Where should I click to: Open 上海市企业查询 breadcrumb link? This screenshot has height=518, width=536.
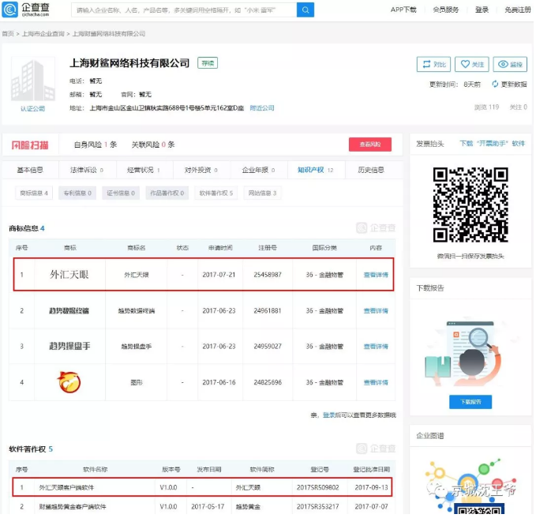[x=43, y=33]
